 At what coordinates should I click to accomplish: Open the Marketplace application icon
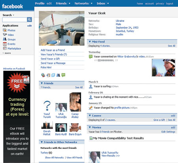point(5,48)
